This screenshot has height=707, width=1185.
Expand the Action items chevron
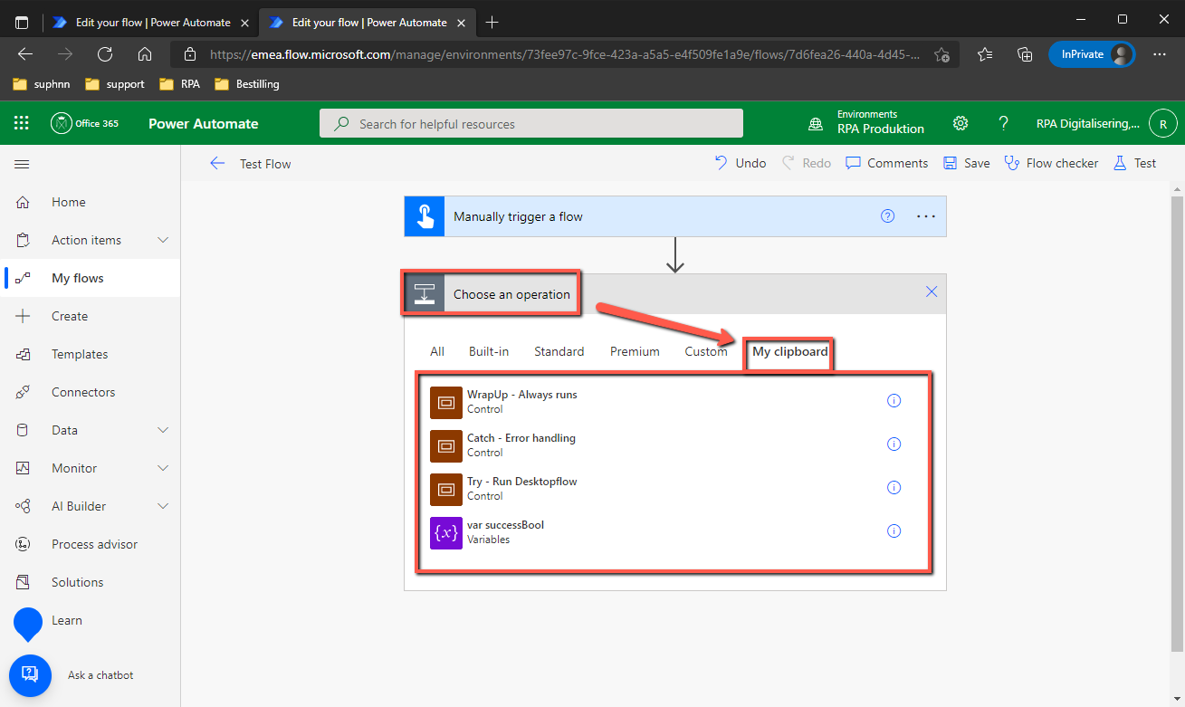click(x=163, y=240)
